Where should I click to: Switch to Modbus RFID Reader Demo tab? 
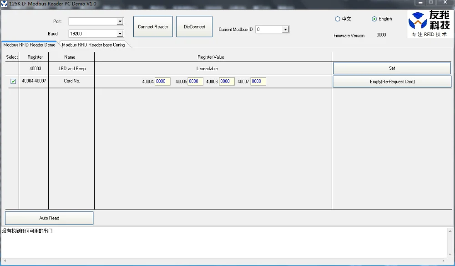[x=29, y=45]
